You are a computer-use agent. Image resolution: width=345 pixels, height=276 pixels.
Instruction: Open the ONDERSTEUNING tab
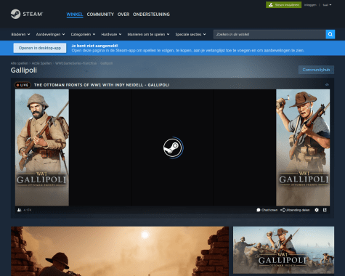point(151,15)
